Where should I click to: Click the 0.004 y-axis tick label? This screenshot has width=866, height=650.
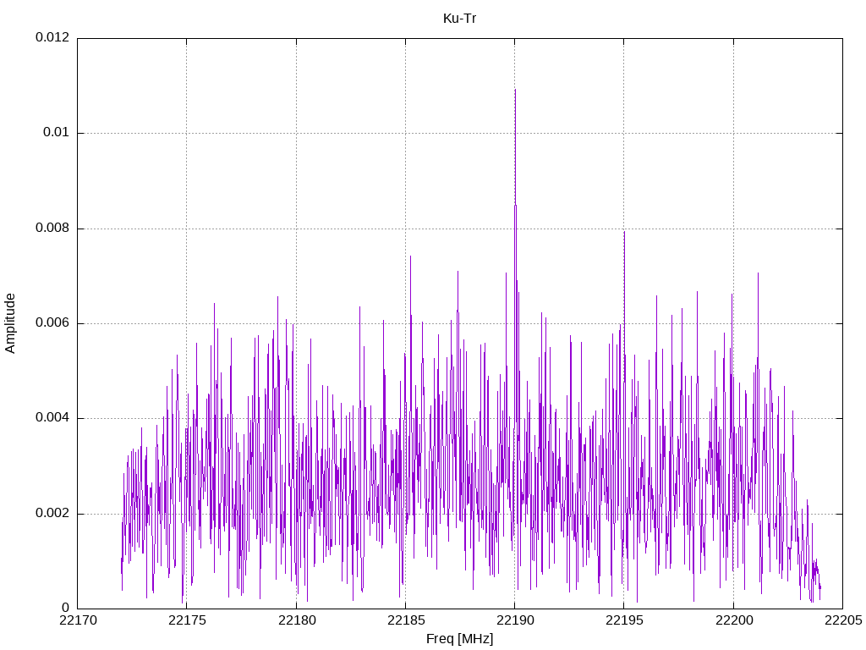point(52,418)
